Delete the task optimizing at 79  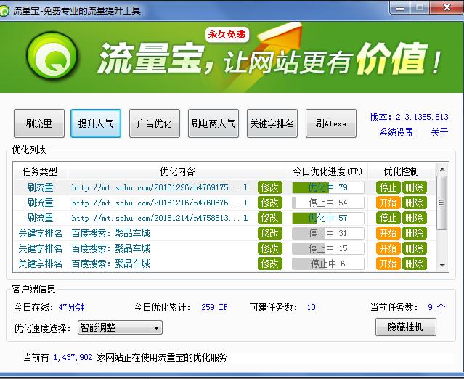(x=415, y=187)
